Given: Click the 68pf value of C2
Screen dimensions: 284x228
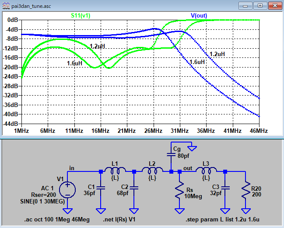Looking at the screenshot, I should [123, 193].
